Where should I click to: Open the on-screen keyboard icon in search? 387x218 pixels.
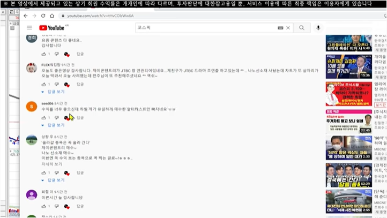280,28
